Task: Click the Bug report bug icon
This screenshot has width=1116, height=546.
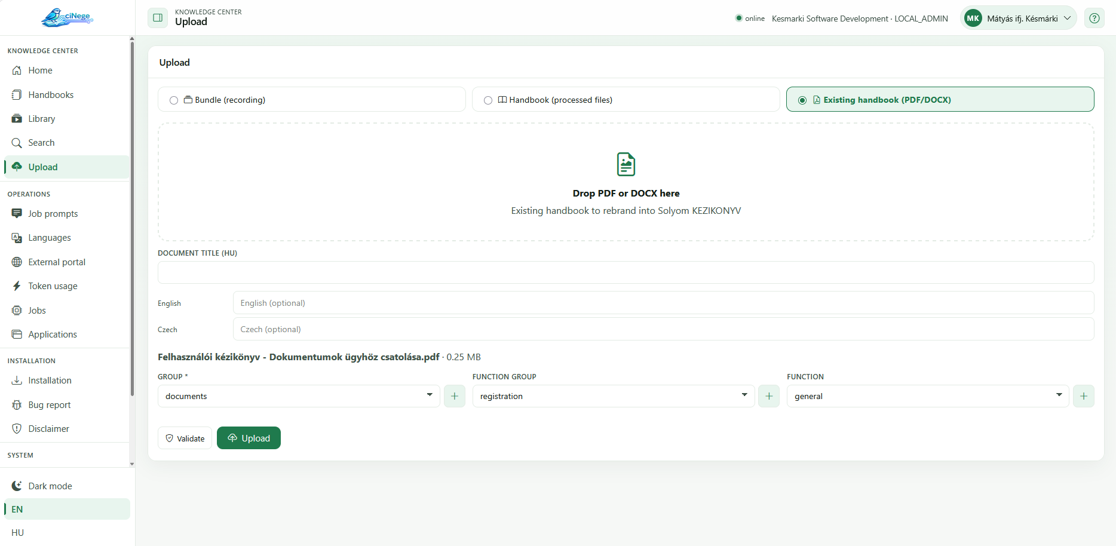Action: (x=17, y=405)
